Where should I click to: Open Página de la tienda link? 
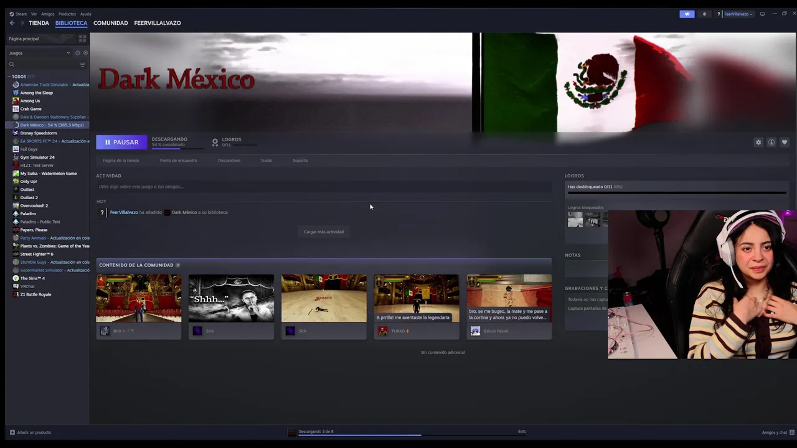121,161
